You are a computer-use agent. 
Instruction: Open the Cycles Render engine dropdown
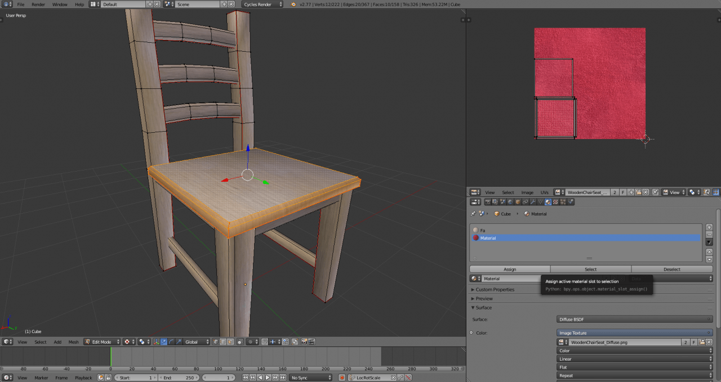click(x=262, y=5)
